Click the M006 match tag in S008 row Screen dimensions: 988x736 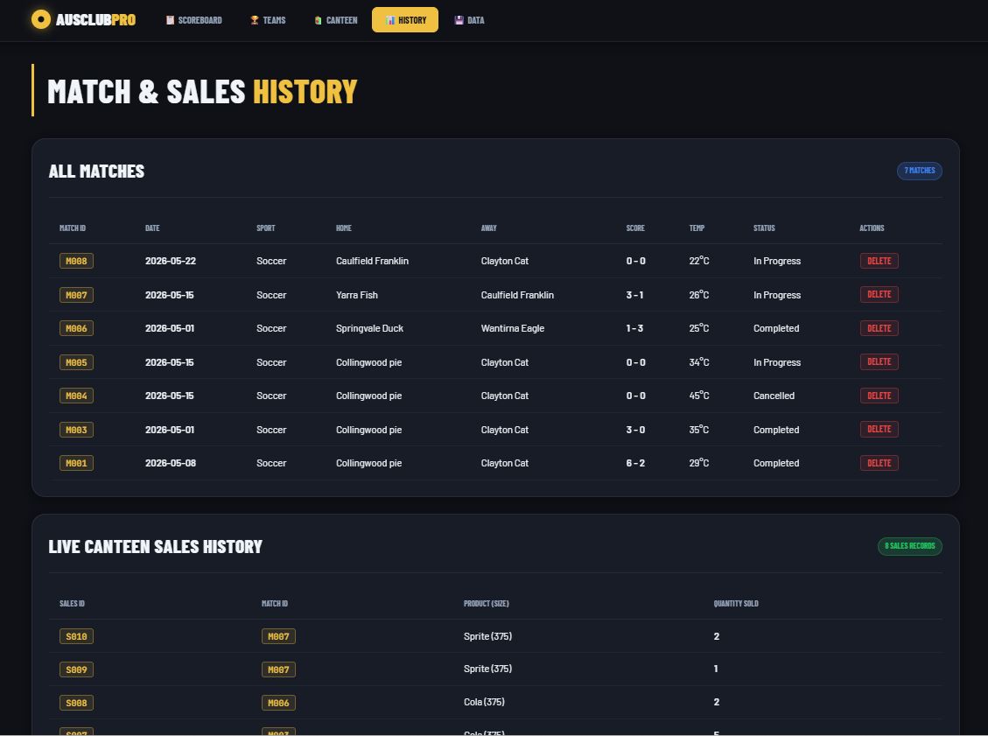(x=278, y=703)
